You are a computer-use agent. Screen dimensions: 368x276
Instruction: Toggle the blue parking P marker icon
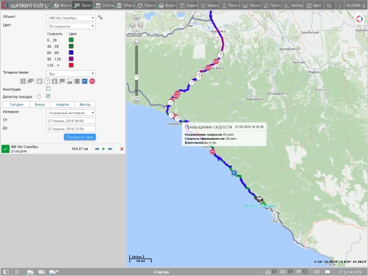pos(85,81)
